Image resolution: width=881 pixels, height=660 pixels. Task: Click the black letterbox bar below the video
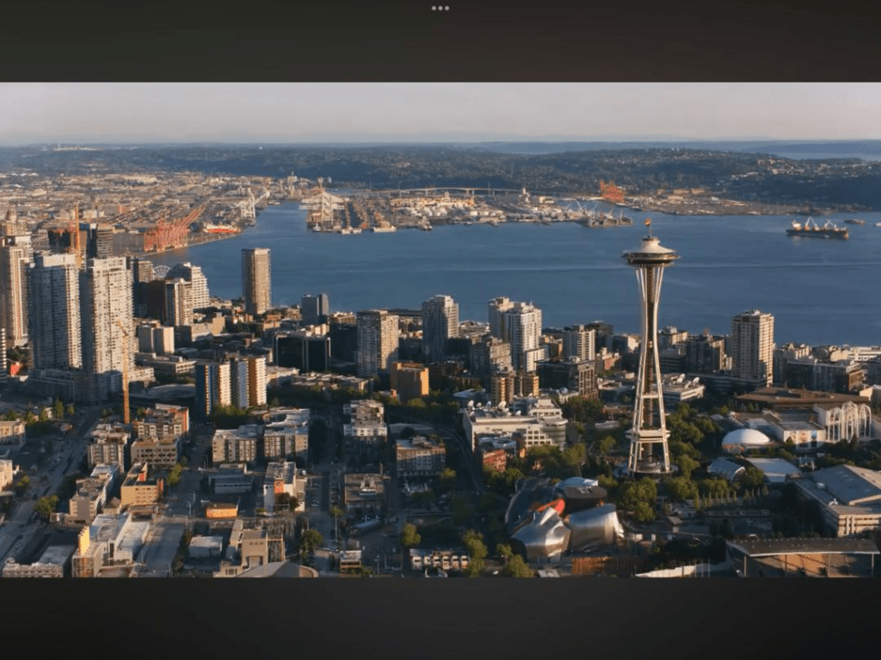[x=440, y=617]
